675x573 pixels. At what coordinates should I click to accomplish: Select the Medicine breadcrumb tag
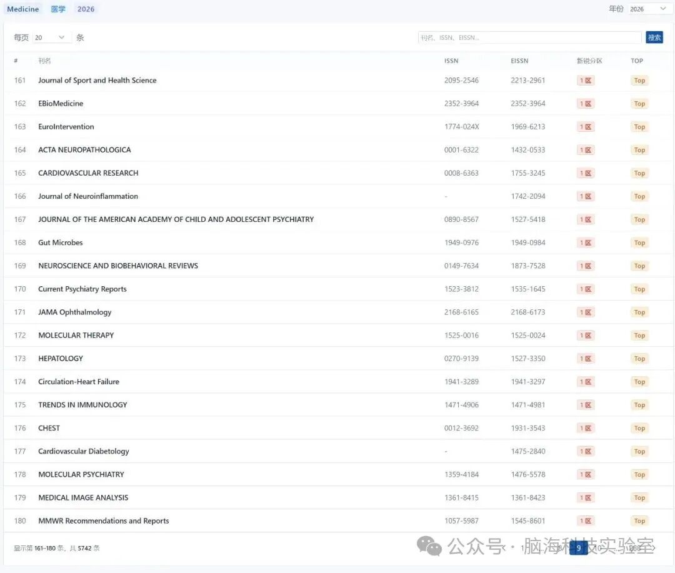23,9
